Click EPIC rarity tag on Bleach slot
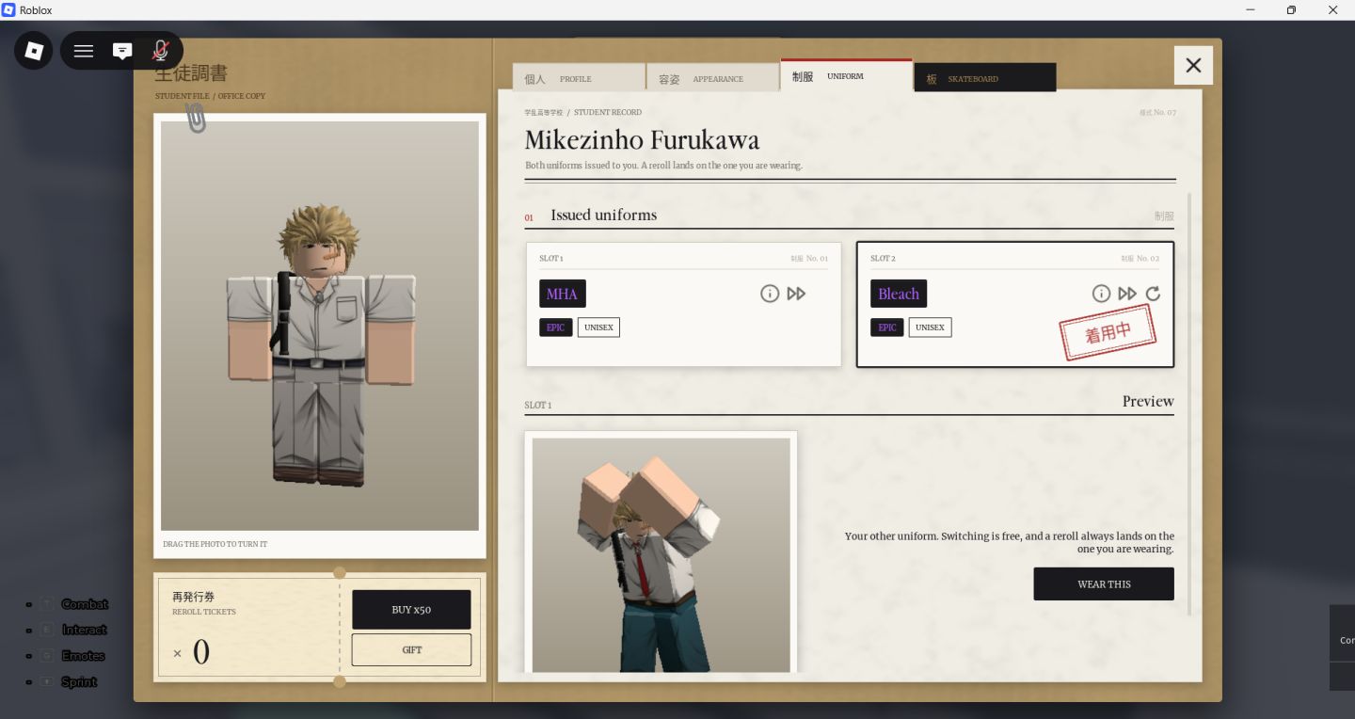The image size is (1355, 719). pos(887,328)
